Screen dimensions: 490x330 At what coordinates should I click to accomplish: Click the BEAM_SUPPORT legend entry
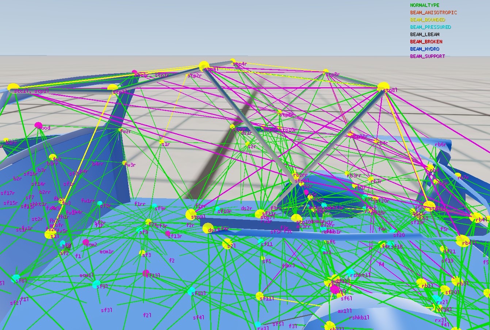pyautogui.click(x=428, y=57)
